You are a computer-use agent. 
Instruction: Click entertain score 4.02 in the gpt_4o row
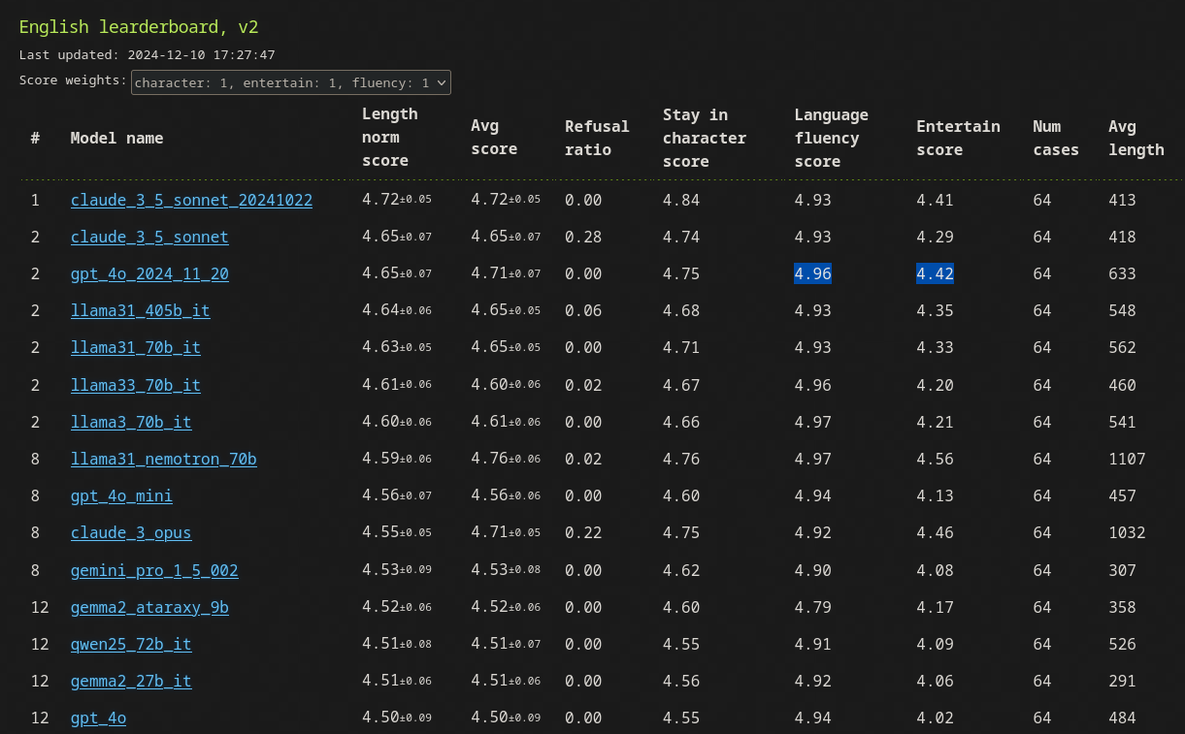936,718
